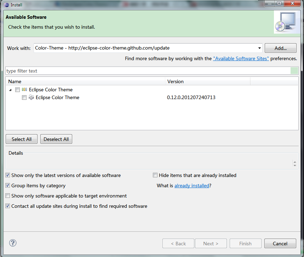The image size is (304, 257).
Task: Click the Eclipse Install window icon
Action: pos(6,5)
